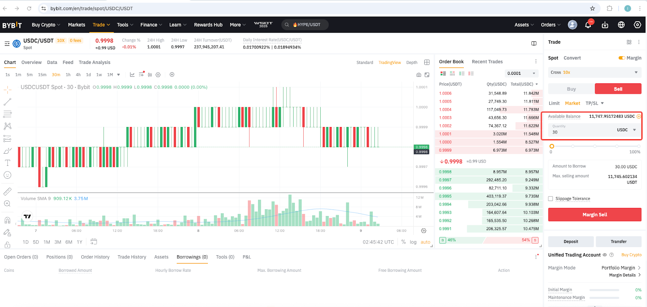Click the notifications bell icon
This screenshot has width=647, height=307.
[x=588, y=25]
